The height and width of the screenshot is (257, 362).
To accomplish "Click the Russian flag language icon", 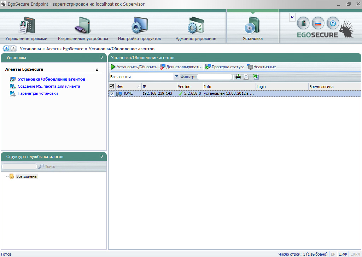I will (x=318, y=23).
